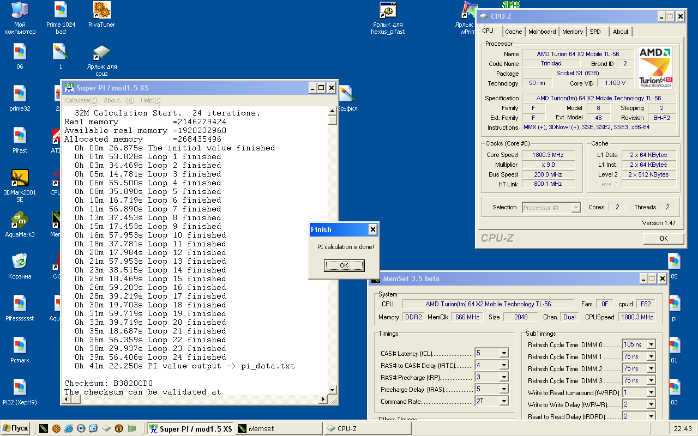Screen dimensions: 698x436
Task: Click OK button in CPU-Z window
Action: click(x=664, y=238)
